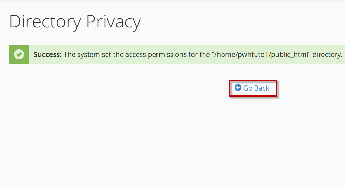The height and width of the screenshot is (187, 345).
Task: Click the bold "Success:" label
Action: (48, 54)
